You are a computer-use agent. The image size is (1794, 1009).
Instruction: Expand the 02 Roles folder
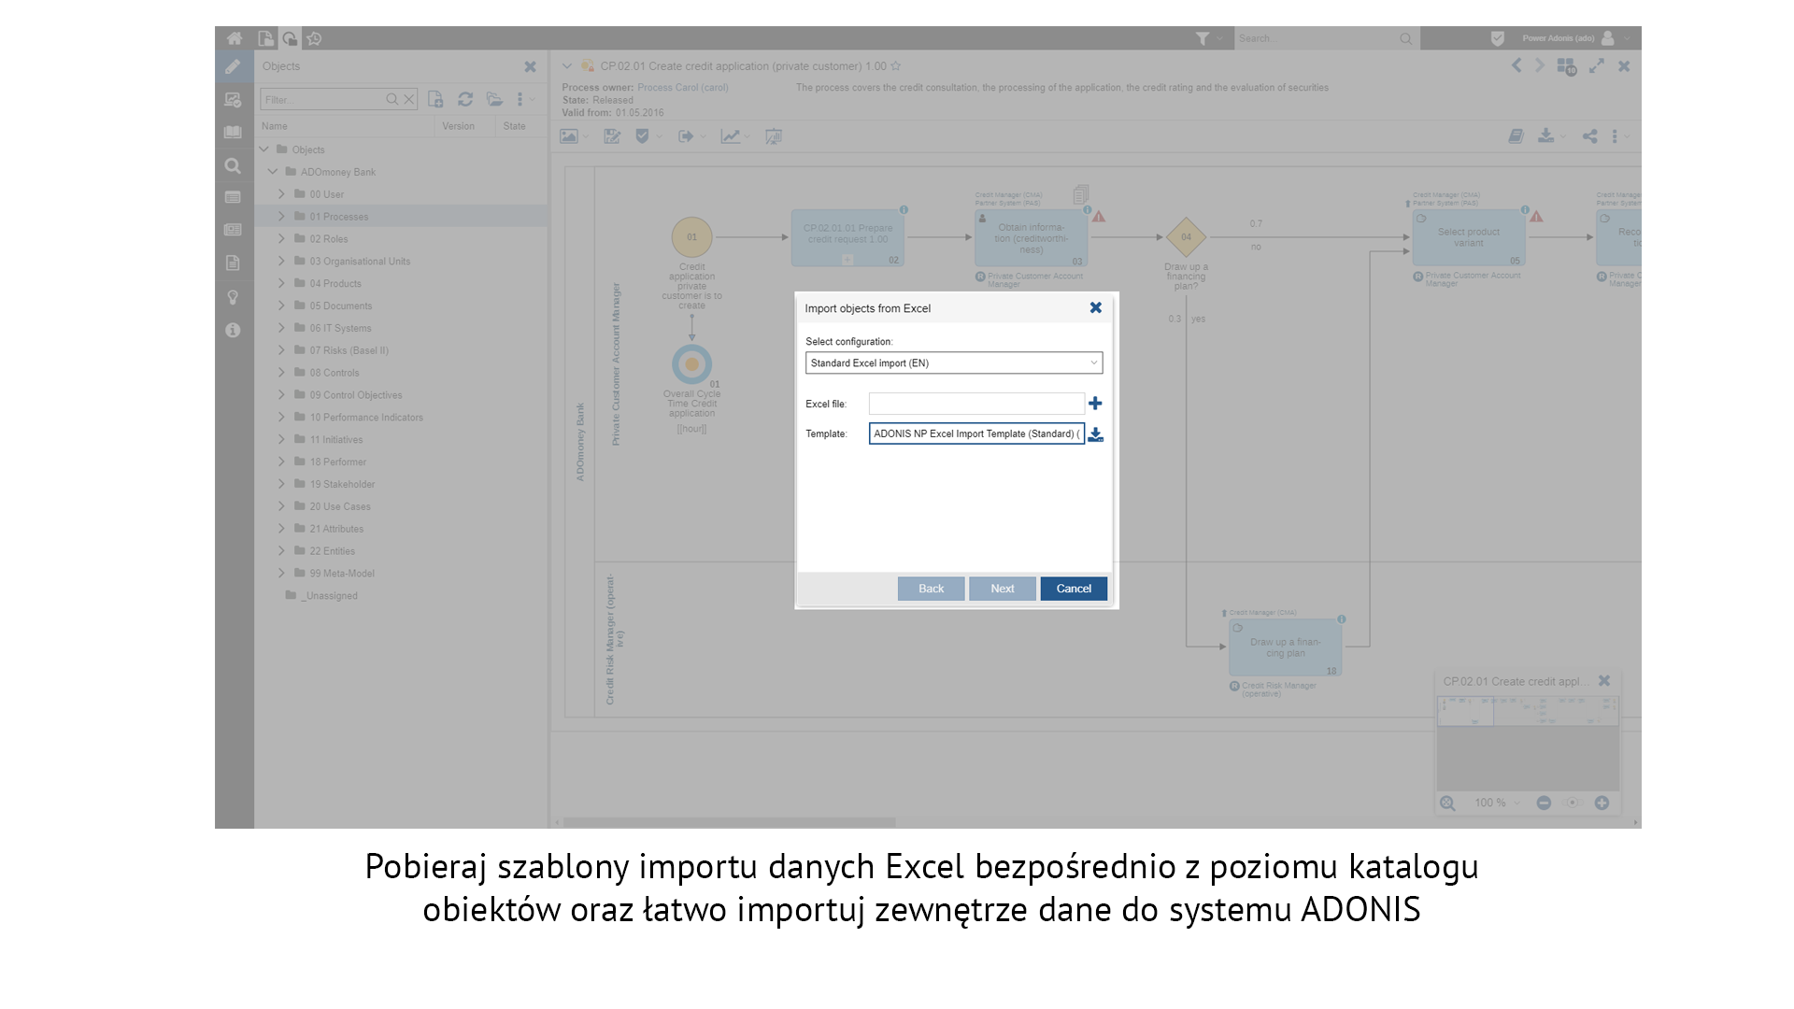point(281,238)
